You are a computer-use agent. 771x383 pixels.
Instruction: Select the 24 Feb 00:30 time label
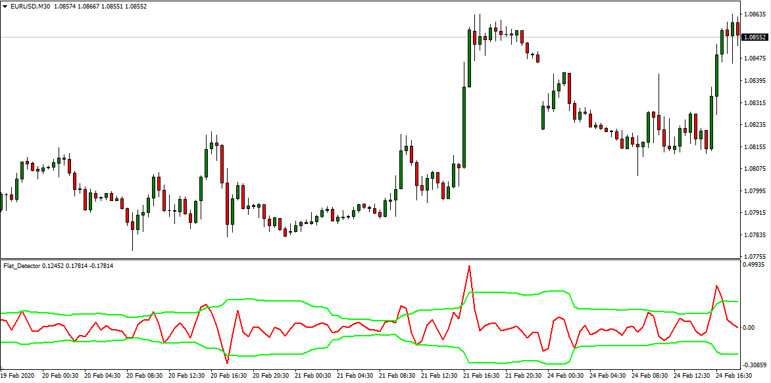pos(566,376)
